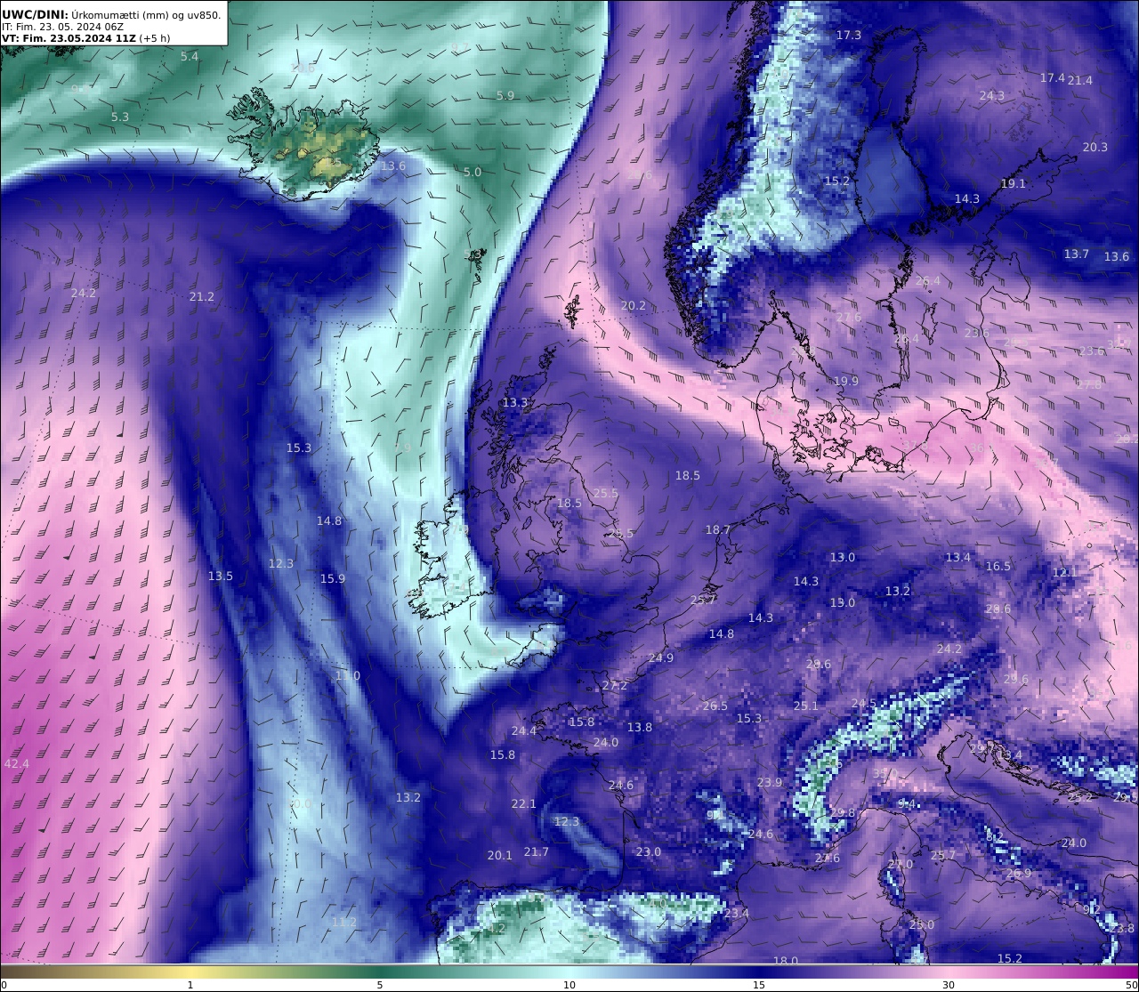Click the 30 mark on the color legend
The height and width of the screenshot is (992, 1139).
tap(949, 985)
